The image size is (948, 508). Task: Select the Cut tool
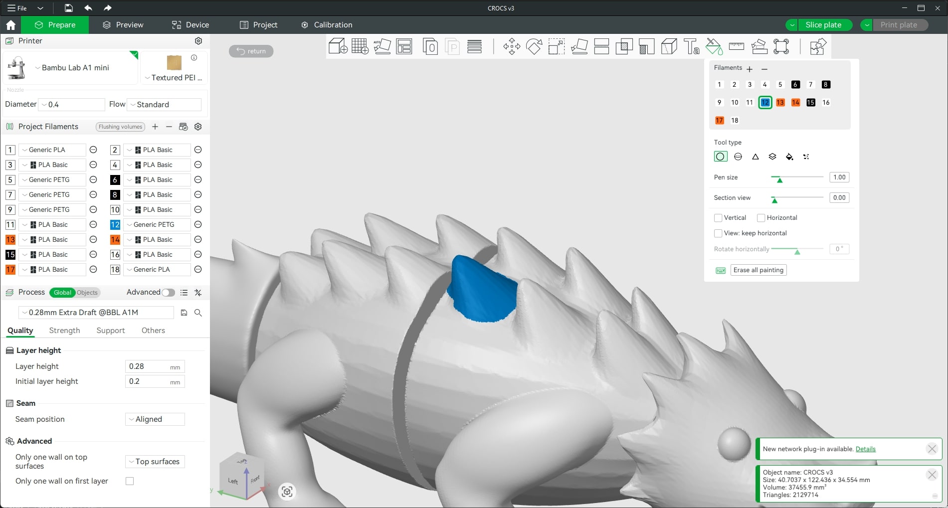click(x=601, y=46)
